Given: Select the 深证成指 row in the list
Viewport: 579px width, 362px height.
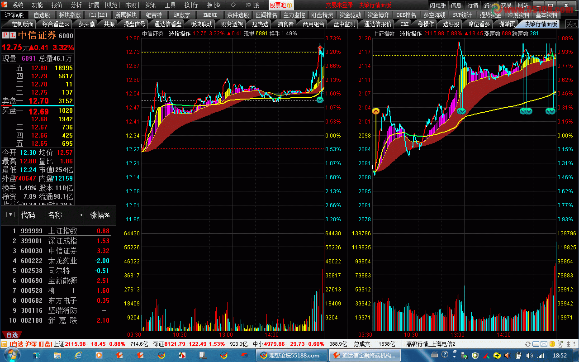Looking at the screenshot, I should click(x=58, y=241).
